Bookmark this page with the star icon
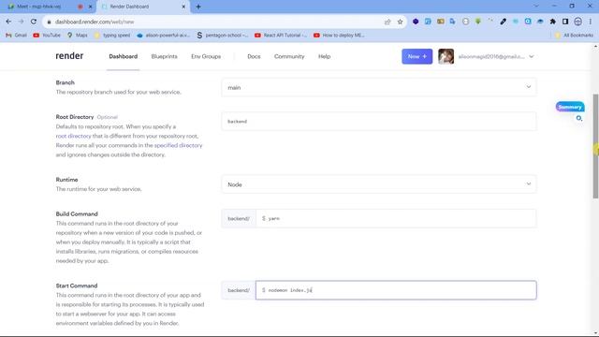 coord(400,22)
